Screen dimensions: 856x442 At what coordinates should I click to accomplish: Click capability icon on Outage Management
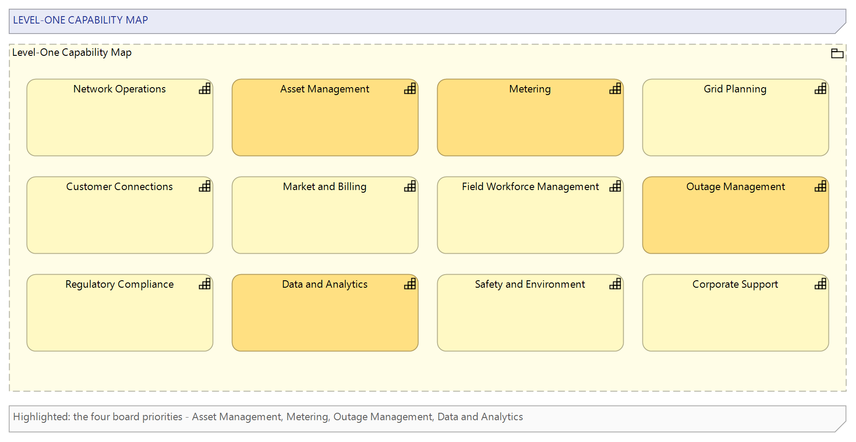821,187
